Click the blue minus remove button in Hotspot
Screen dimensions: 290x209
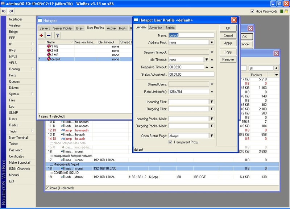49,35
